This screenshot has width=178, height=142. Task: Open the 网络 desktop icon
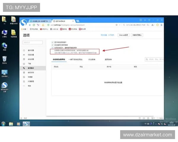point(4,47)
